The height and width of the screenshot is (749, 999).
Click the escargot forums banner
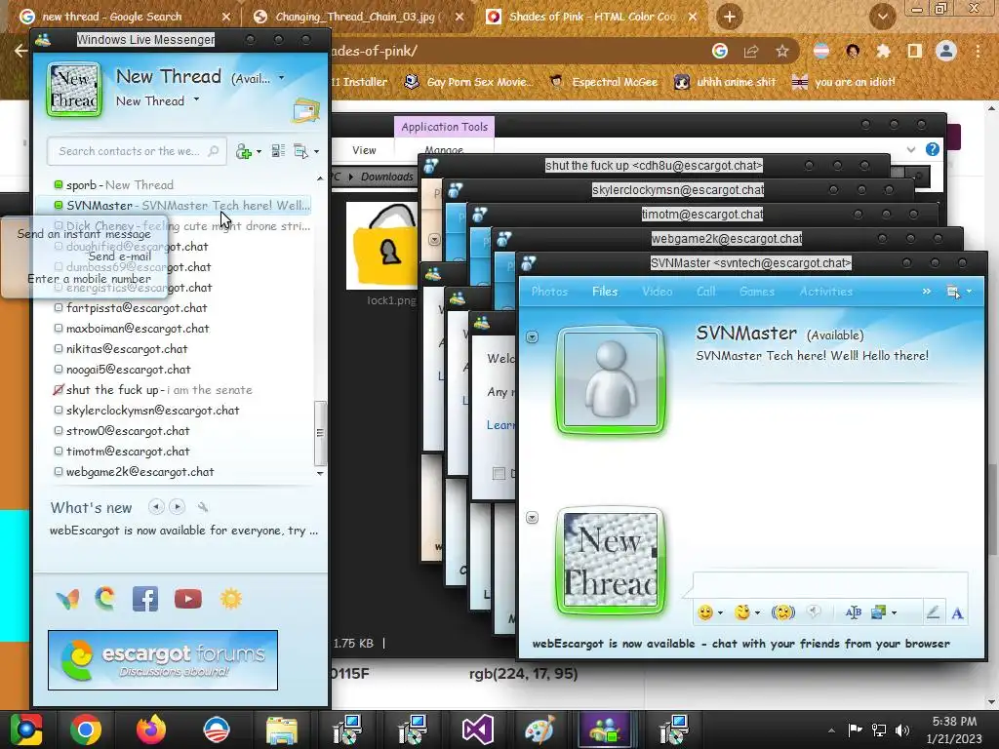point(163,660)
